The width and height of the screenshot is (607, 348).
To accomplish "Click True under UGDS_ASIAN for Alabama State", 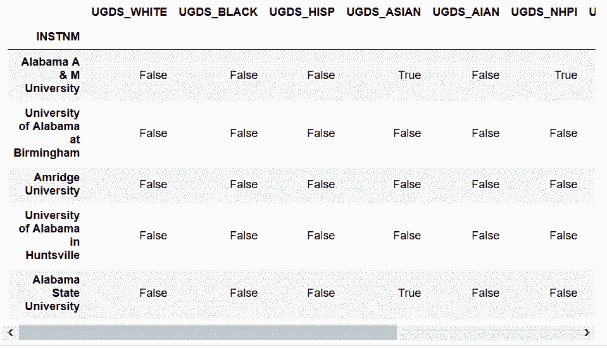I will (410, 293).
